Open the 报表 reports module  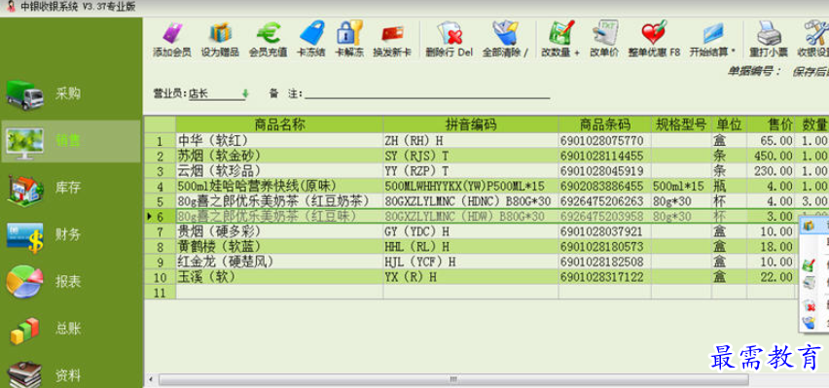pos(71,281)
